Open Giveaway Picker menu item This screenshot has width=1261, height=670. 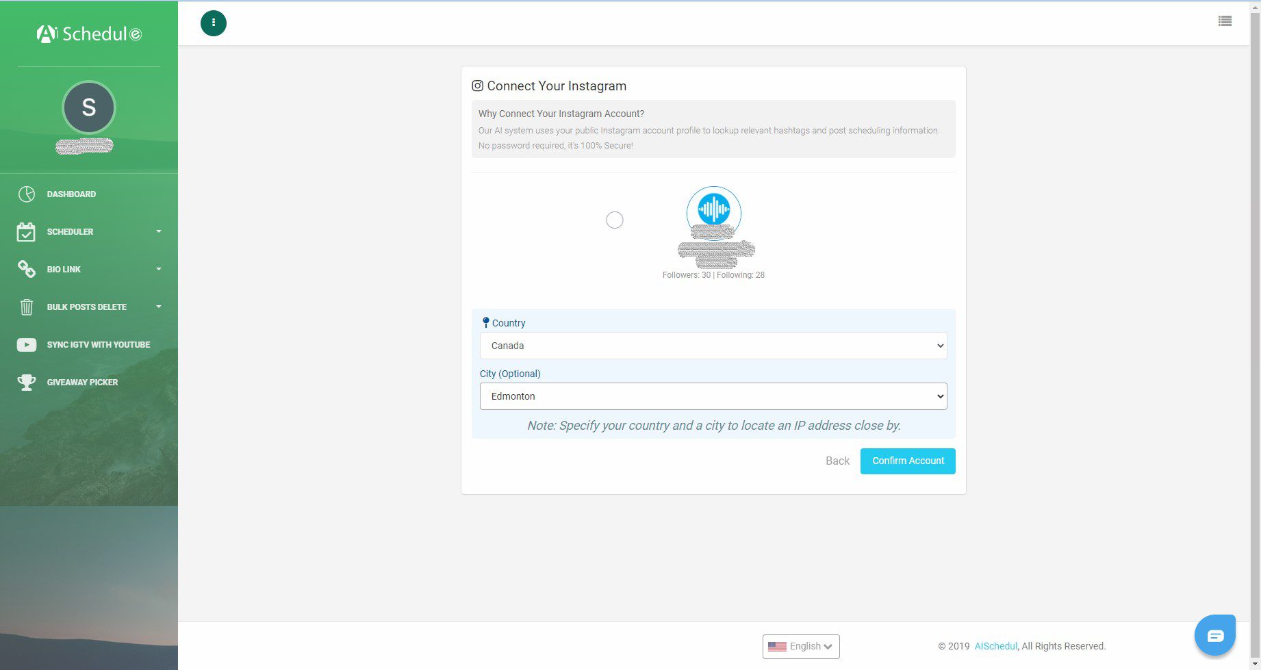coord(82,383)
